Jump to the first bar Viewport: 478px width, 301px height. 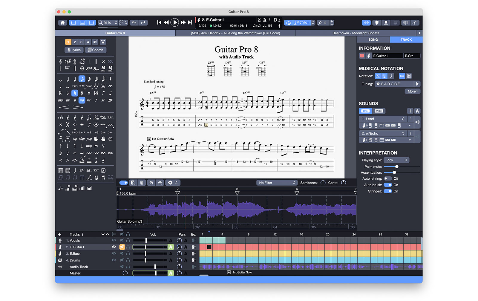[159, 22]
